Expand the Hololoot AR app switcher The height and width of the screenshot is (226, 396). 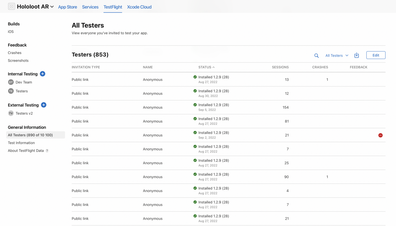tap(52, 7)
